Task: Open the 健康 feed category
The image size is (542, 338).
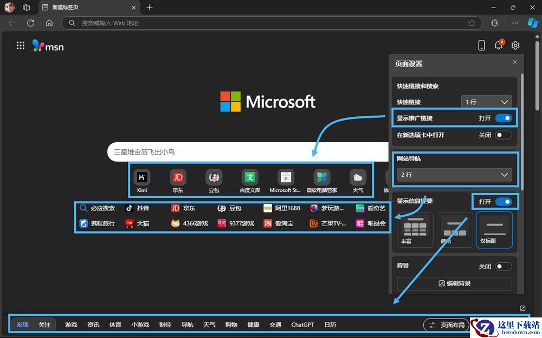Action: coord(253,324)
